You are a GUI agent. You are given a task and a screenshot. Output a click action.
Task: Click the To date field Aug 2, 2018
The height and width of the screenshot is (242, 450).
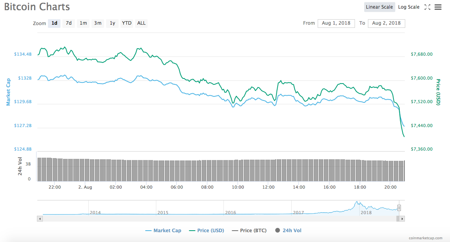(386, 23)
